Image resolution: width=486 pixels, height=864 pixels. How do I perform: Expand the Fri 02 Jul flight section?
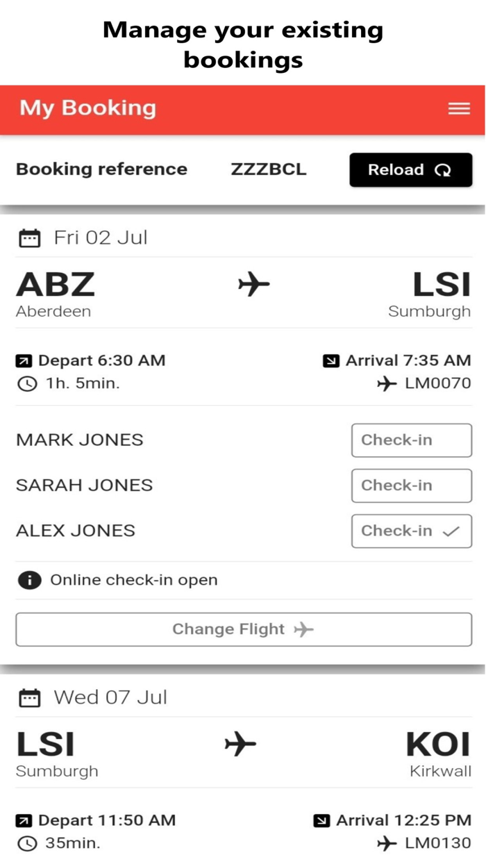tap(99, 237)
